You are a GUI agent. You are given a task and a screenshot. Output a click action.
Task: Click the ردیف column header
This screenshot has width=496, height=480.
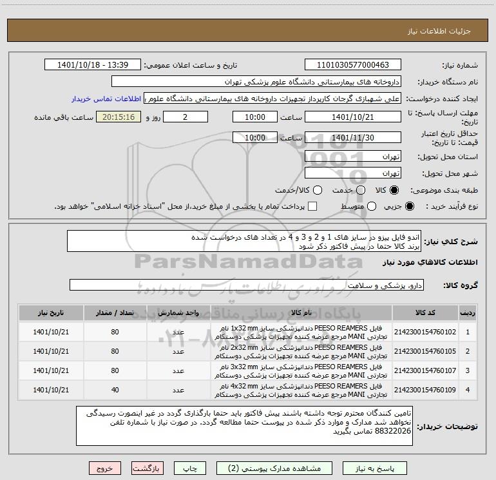[x=468, y=313]
